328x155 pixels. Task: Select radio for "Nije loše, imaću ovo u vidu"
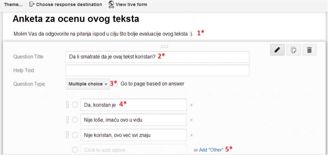[75, 120]
